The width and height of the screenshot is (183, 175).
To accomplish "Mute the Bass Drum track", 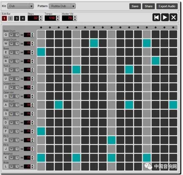I will coord(12,35).
